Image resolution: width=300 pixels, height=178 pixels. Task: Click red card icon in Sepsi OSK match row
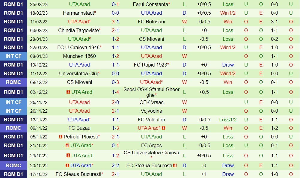[68, 92]
